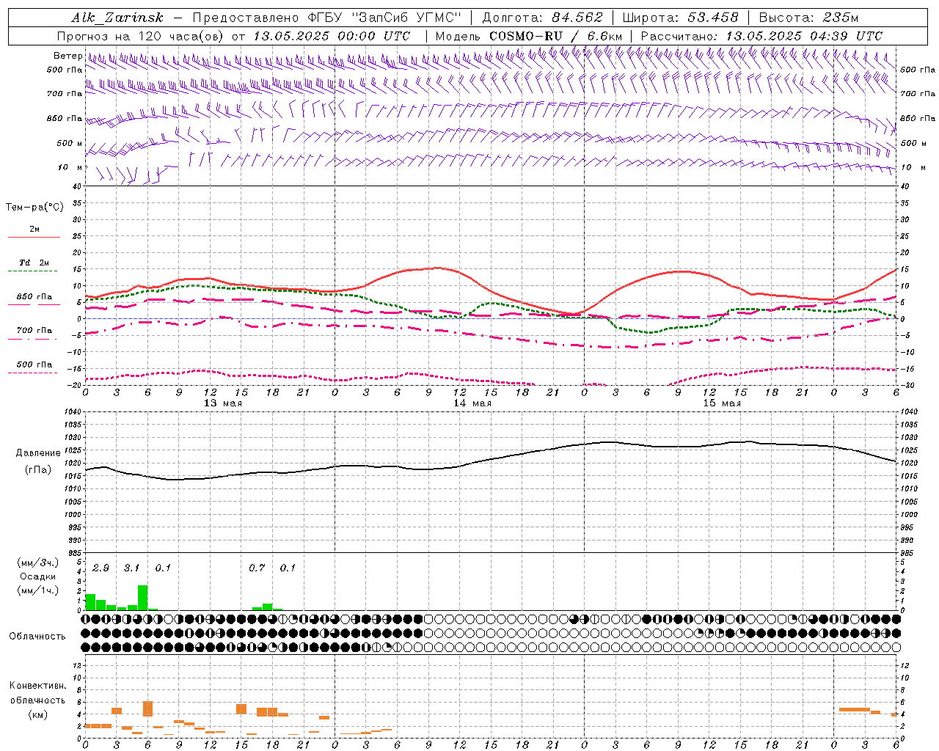Click the longitude value Долгота: 84.562
The image size is (939, 751).
[542, 18]
